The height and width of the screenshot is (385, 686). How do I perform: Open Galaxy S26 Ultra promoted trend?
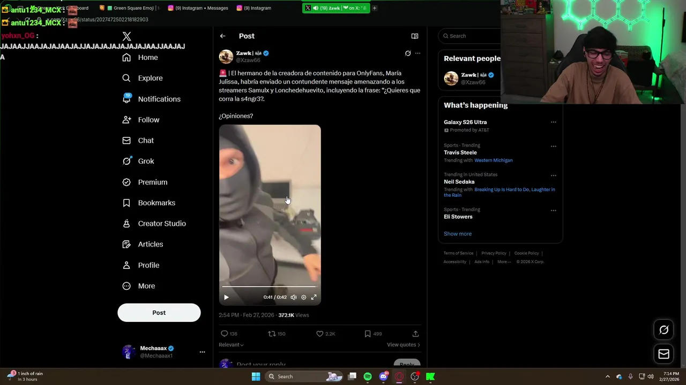point(465,122)
